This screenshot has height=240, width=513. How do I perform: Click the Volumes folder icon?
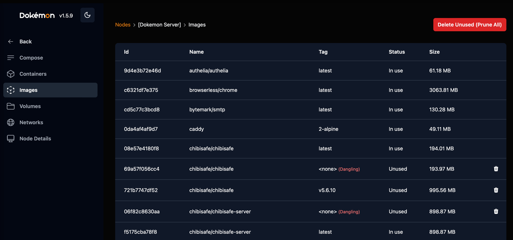(x=11, y=106)
